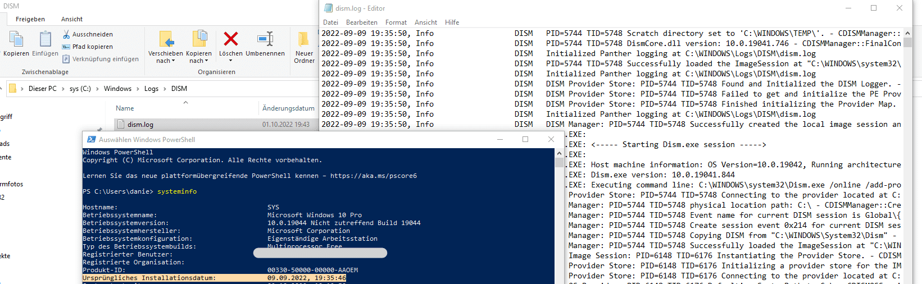Click Windows in the address breadcrumb

[x=117, y=89]
